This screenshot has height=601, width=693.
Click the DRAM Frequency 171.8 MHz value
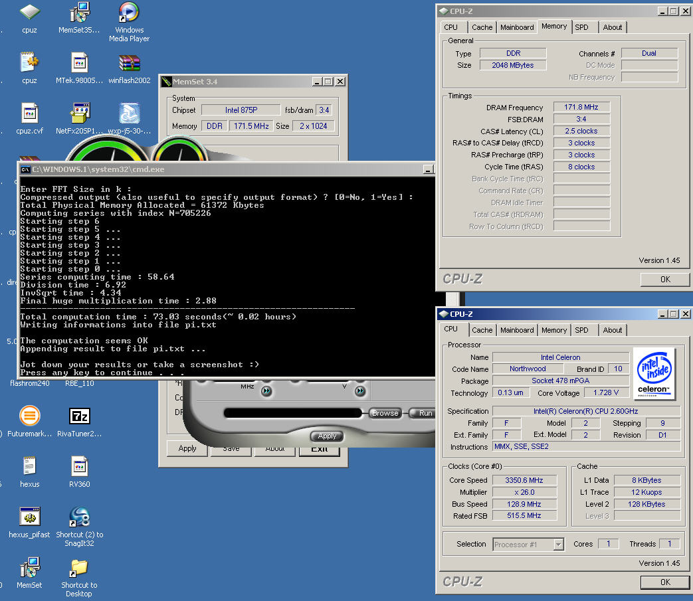581,108
